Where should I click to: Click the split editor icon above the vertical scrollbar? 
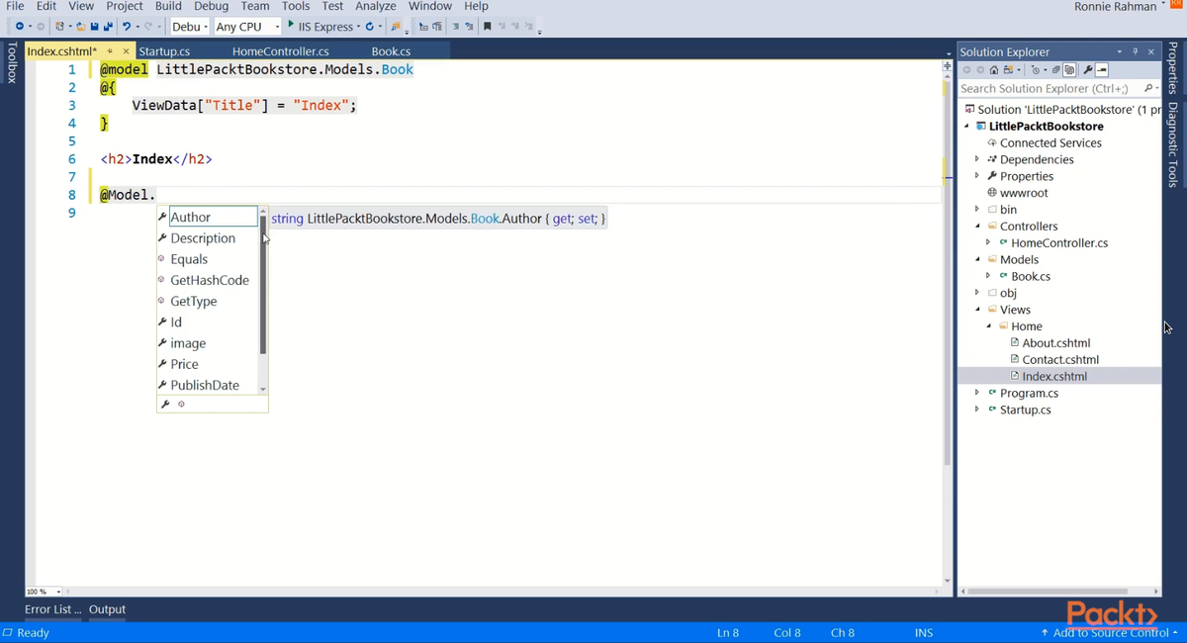coord(948,65)
